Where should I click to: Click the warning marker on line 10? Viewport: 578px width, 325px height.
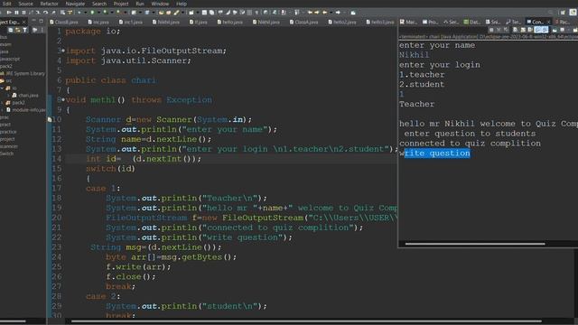[x=50, y=119]
